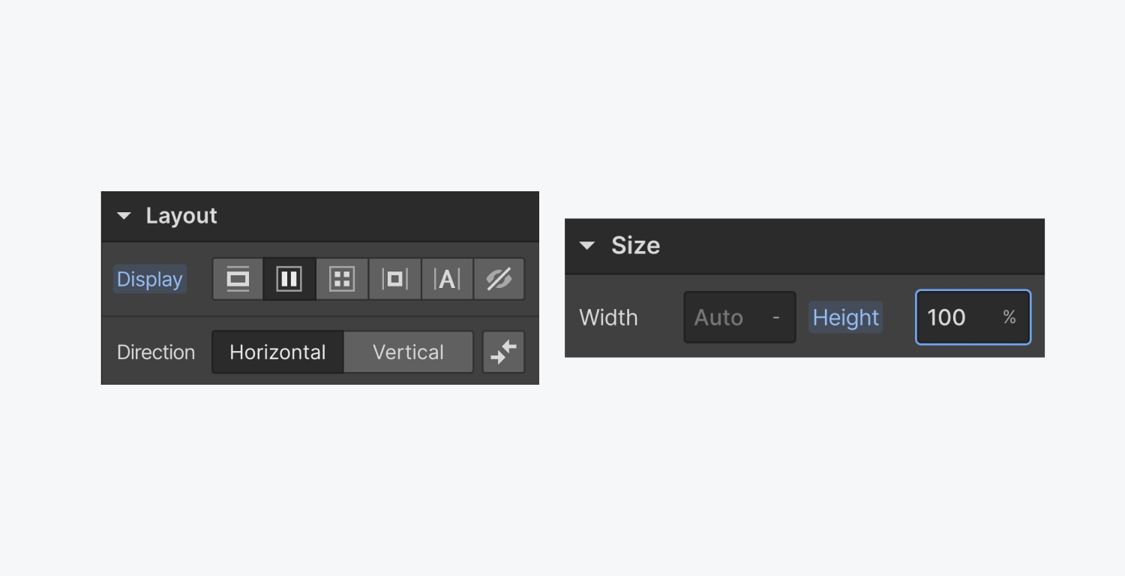Set display to none with crossed-eye icon
Screen dimensions: 1125x576
coord(499,279)
